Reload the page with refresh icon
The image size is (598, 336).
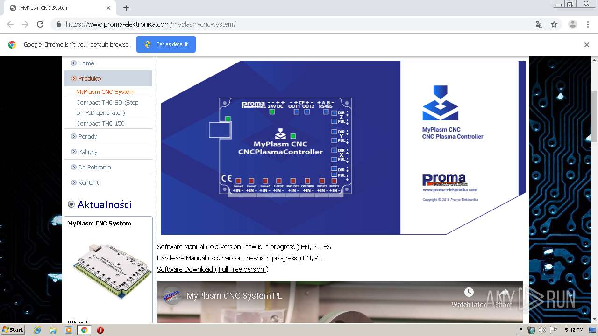pos(40,24)
